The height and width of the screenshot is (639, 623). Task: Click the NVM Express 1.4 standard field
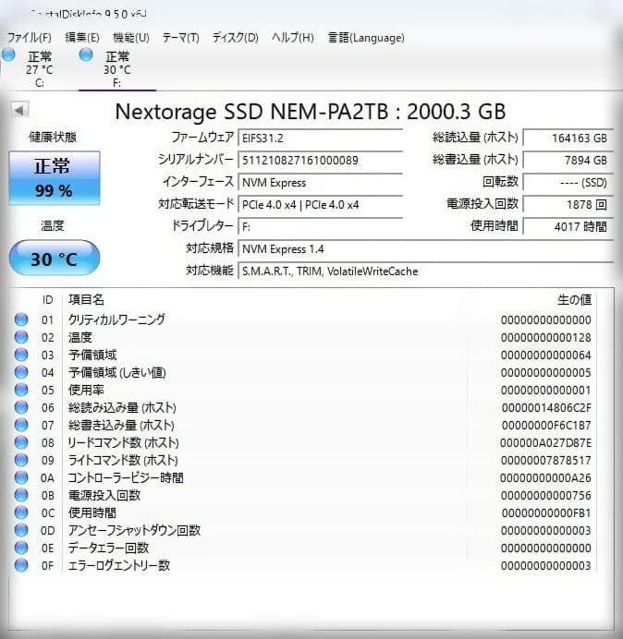[x=425, y=249]
